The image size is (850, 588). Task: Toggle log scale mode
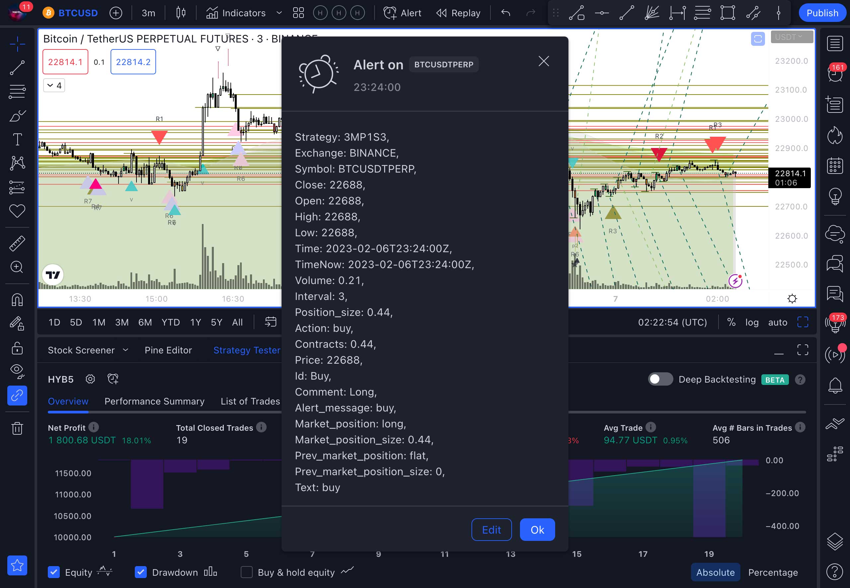click(752, 322)
